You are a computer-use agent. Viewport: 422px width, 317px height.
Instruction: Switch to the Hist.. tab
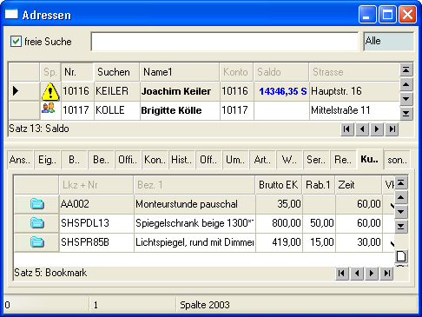(181, 160)
